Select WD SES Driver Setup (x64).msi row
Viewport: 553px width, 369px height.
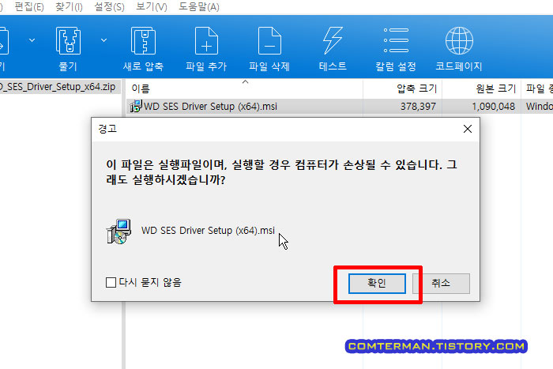340,106
